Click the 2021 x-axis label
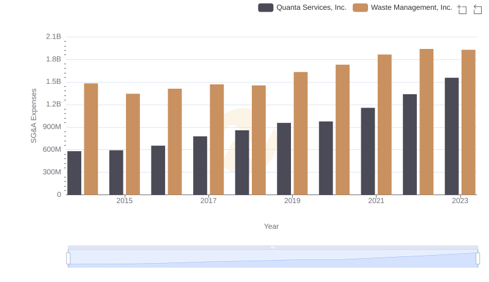Image resolution: width=489 pixels, height=282 pixels. pyautogui.click(x=376, y=201)
